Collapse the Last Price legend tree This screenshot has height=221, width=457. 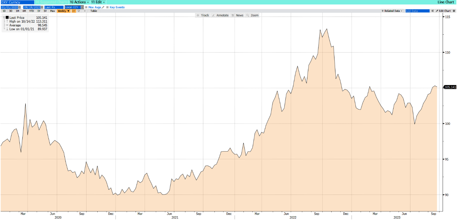click(4, 18)
